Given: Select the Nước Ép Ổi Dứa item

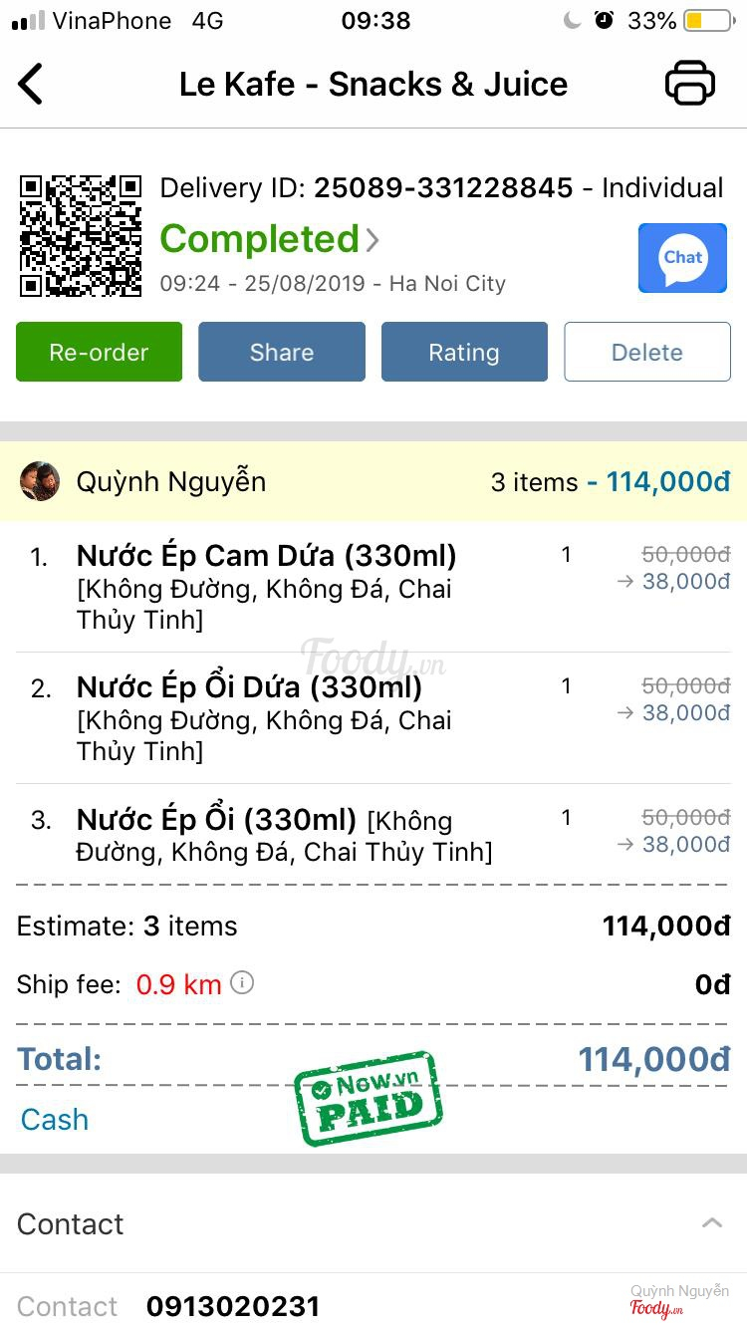Looking at the screenshot, I should point(249,687).
